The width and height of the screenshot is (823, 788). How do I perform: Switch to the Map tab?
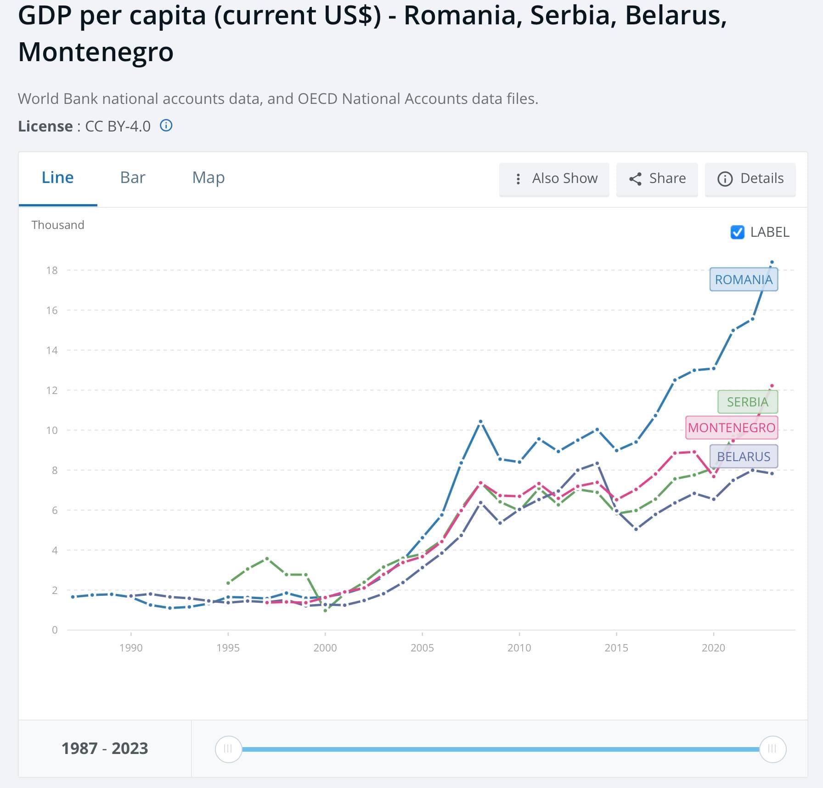point(208,177)
